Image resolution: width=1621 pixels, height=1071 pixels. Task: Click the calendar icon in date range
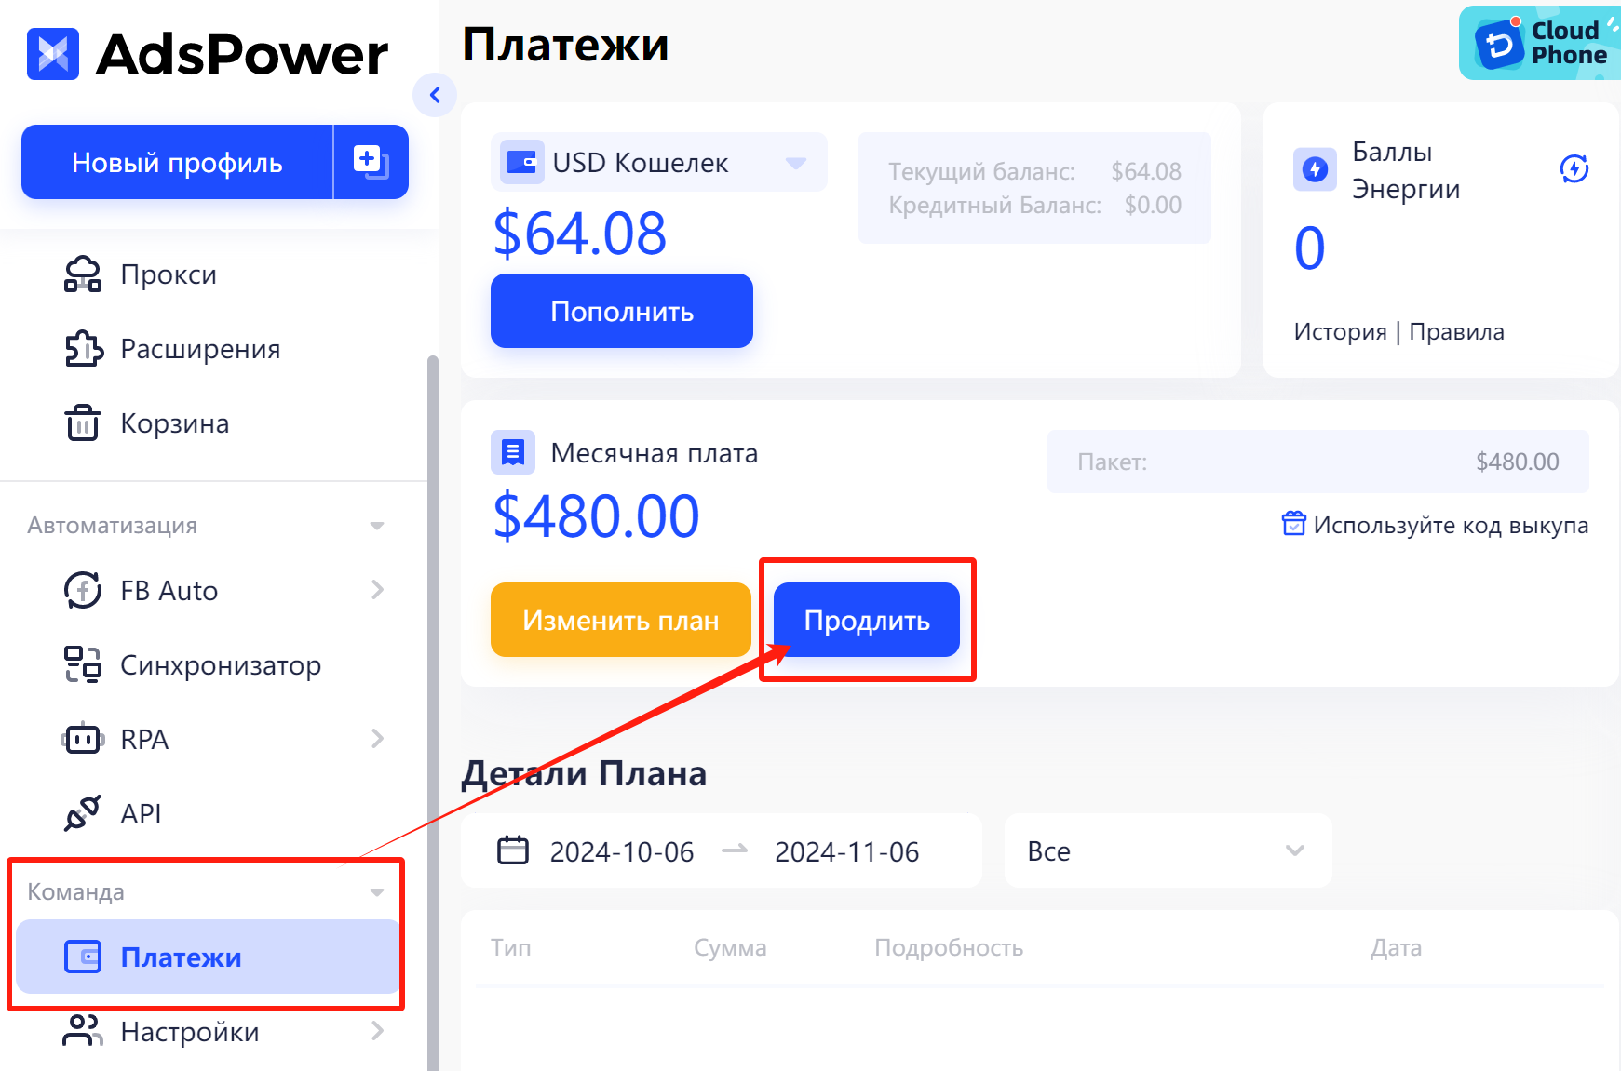[513, 850]
